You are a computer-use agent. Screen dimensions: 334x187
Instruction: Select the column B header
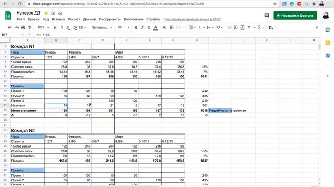click(x=56, y=40)
